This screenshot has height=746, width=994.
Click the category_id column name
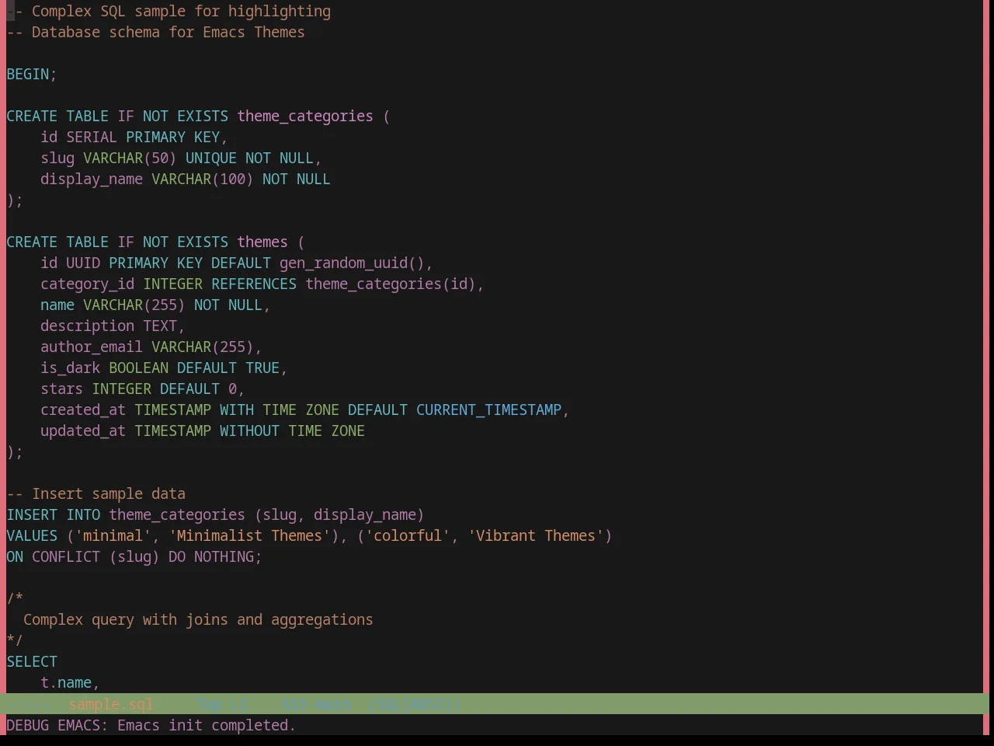pos(88,284)
